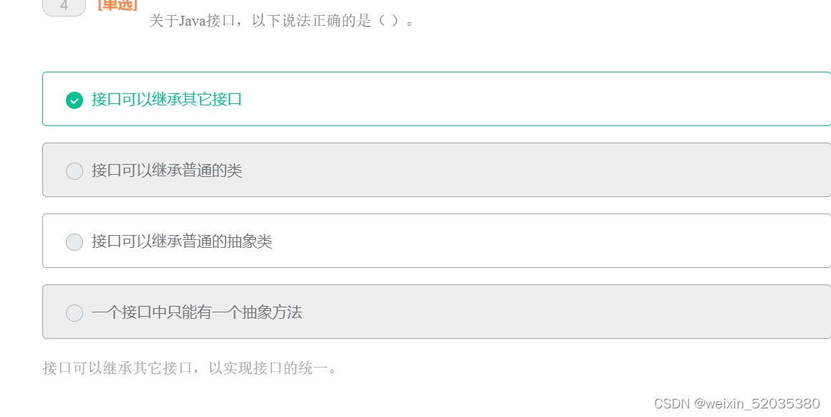Click the explanation text below the options
This screenshot has height=417, width=831.
pos(189,368)
